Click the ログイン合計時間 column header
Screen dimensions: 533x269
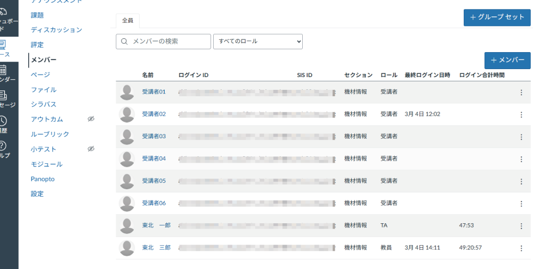click(482, 75)
